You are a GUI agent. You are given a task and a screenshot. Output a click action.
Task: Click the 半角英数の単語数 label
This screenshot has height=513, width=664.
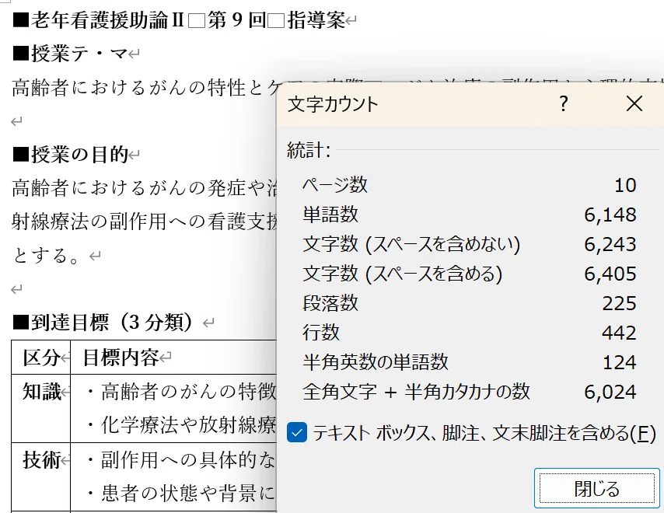pyautogui.click(x=376, y=362)
